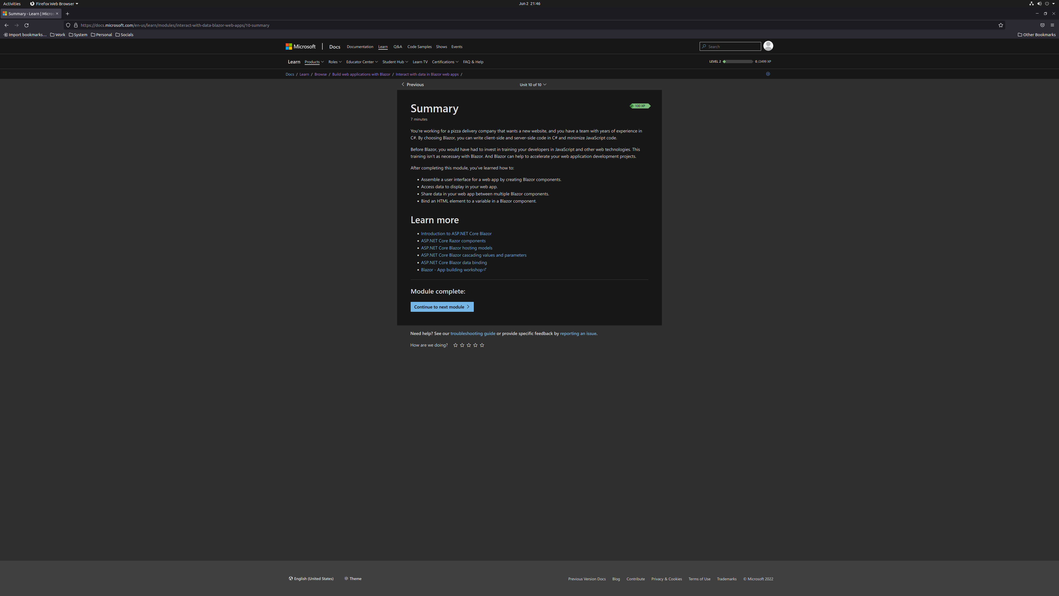1059x596 pixels.
Task: Expand the Roles dropdown
Action: pos(335,62)
